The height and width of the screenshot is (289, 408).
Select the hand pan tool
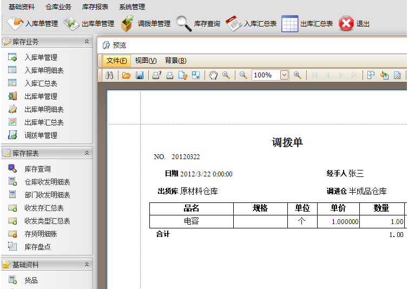213,75
